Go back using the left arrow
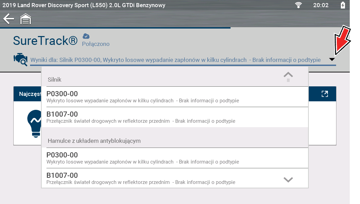 pyautogui.click(x=9, y=19)
